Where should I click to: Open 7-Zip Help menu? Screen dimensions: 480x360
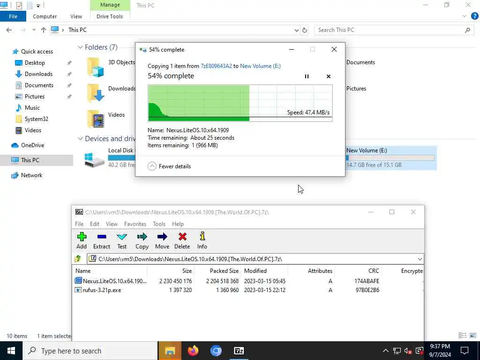click(x=178, y=224)
